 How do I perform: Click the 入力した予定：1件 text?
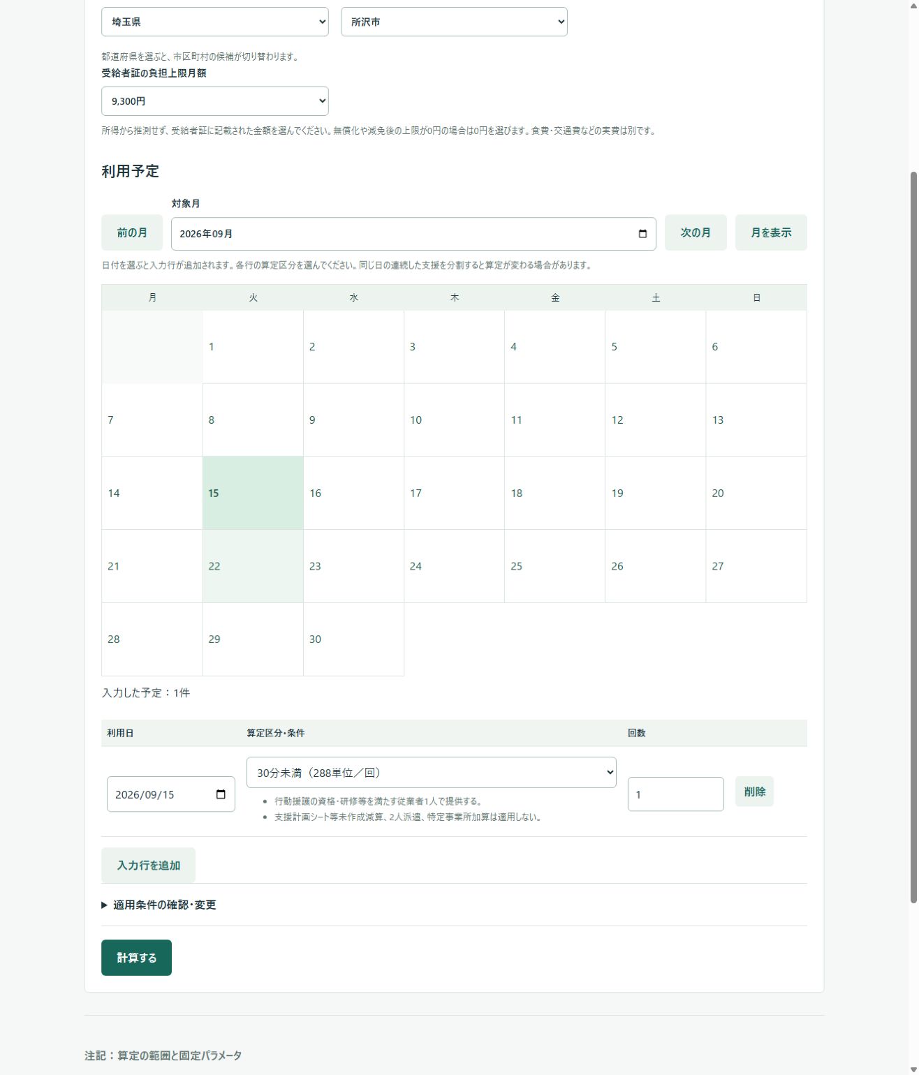point(146,693)
